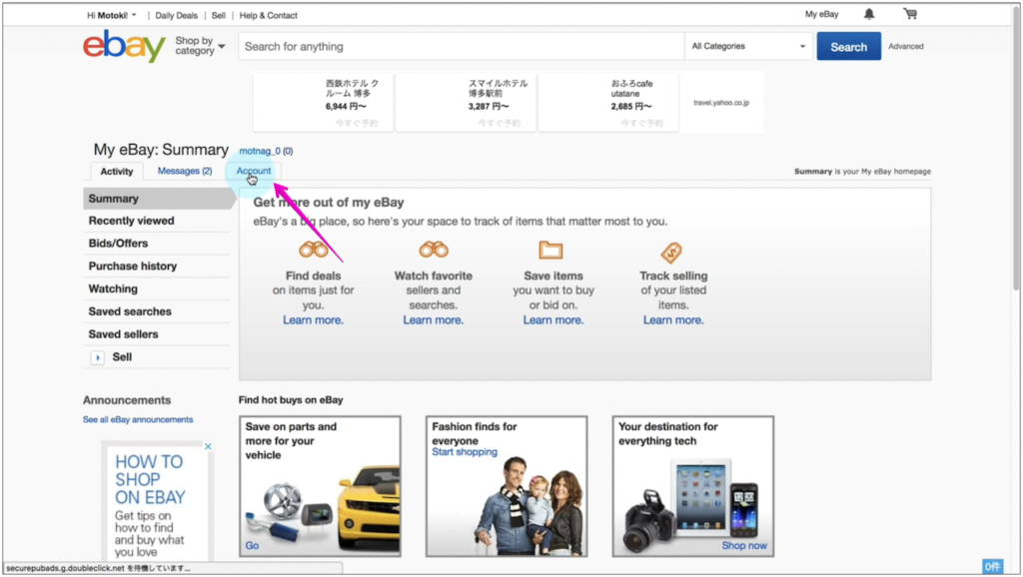Click the How to Shop on eBay ad
Viewport: 1023px width, 577px height.
click(x=155, y=502)
